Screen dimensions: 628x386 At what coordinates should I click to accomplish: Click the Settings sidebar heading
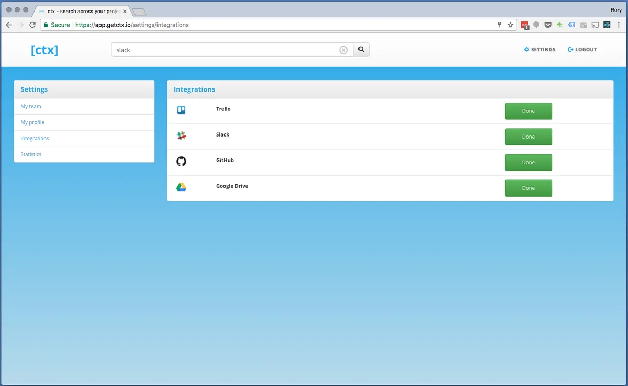[x=34, y=89]
